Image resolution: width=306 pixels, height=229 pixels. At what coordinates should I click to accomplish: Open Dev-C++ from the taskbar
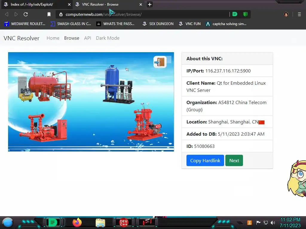tap(124, 222)
